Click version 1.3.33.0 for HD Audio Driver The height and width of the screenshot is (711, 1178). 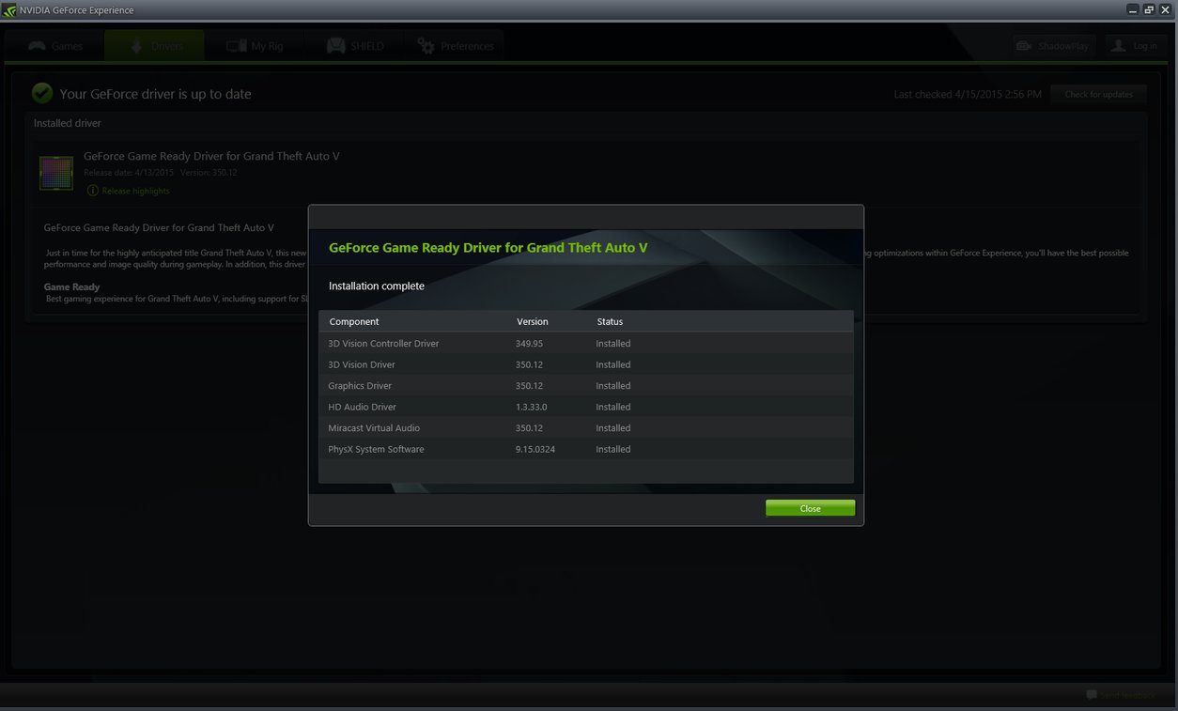(531, 407)
